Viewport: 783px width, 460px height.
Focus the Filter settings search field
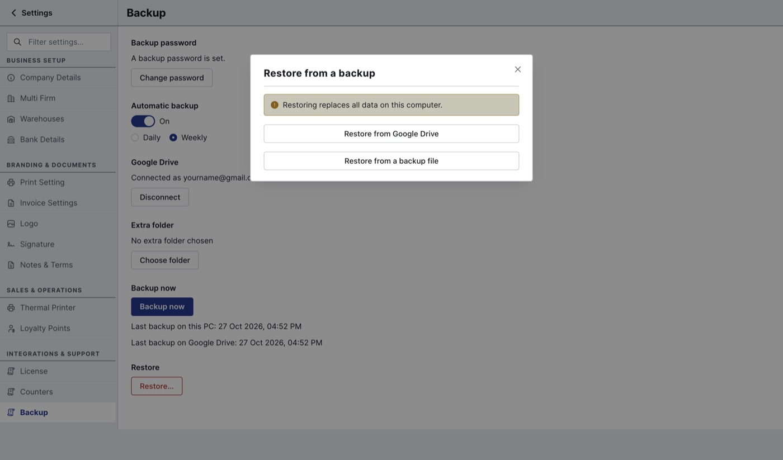[59, 42]
